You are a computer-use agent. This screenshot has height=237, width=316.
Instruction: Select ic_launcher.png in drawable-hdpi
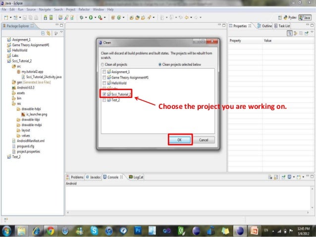[34, 114]
